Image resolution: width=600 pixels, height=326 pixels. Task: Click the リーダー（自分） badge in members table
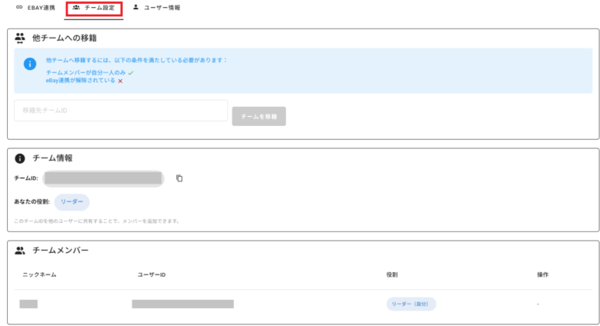pos(411,304)
